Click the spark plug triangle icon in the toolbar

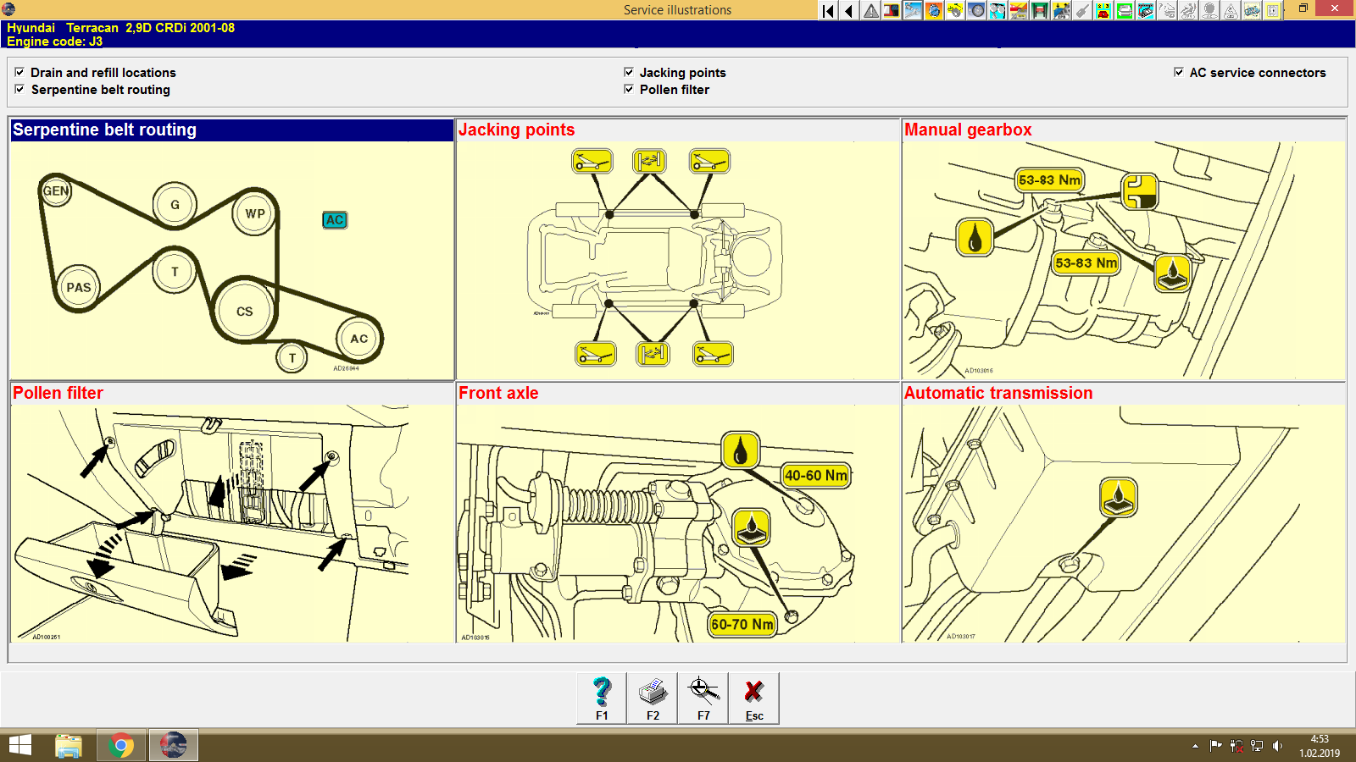(x=1231, y=10)
